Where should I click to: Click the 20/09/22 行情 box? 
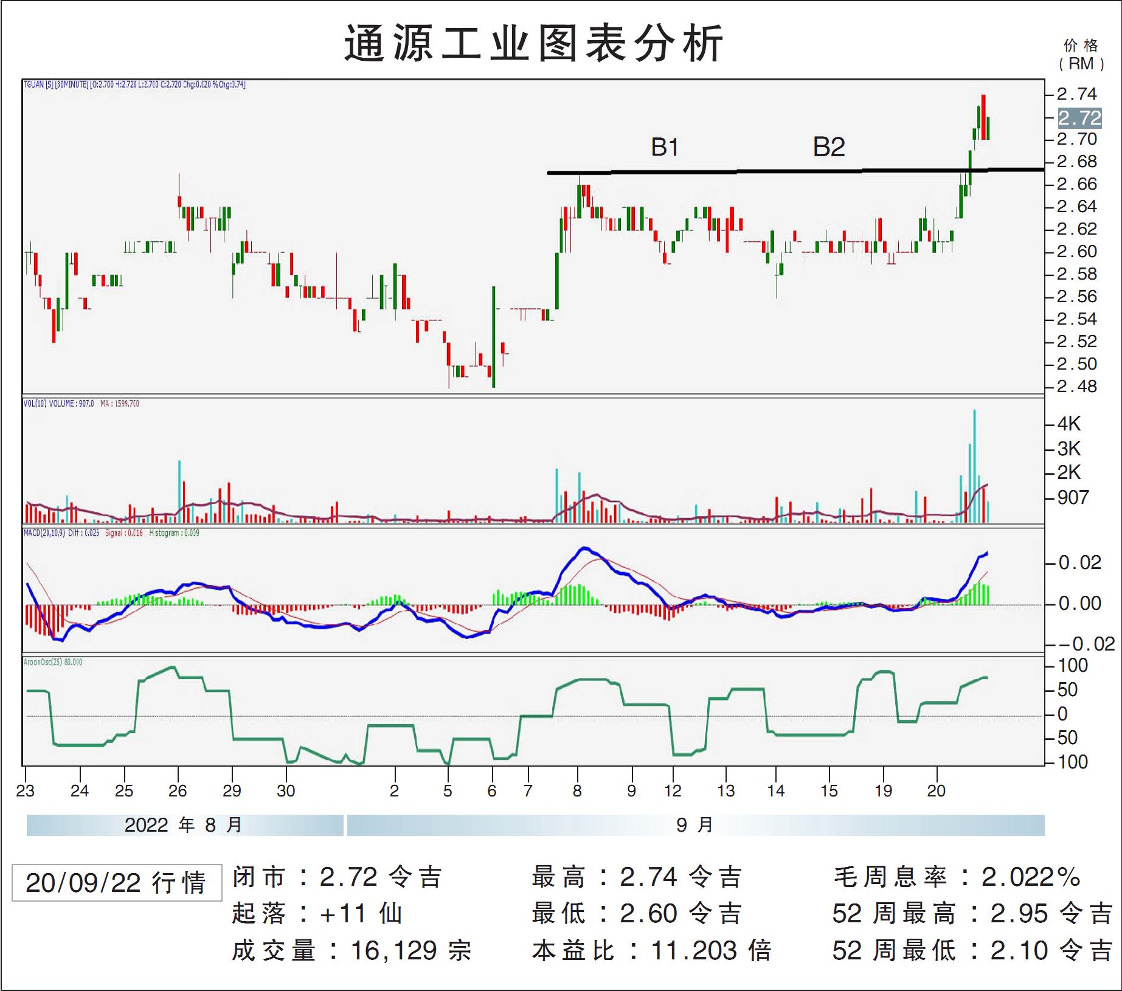pyautogui.click(x=117, y=882)
